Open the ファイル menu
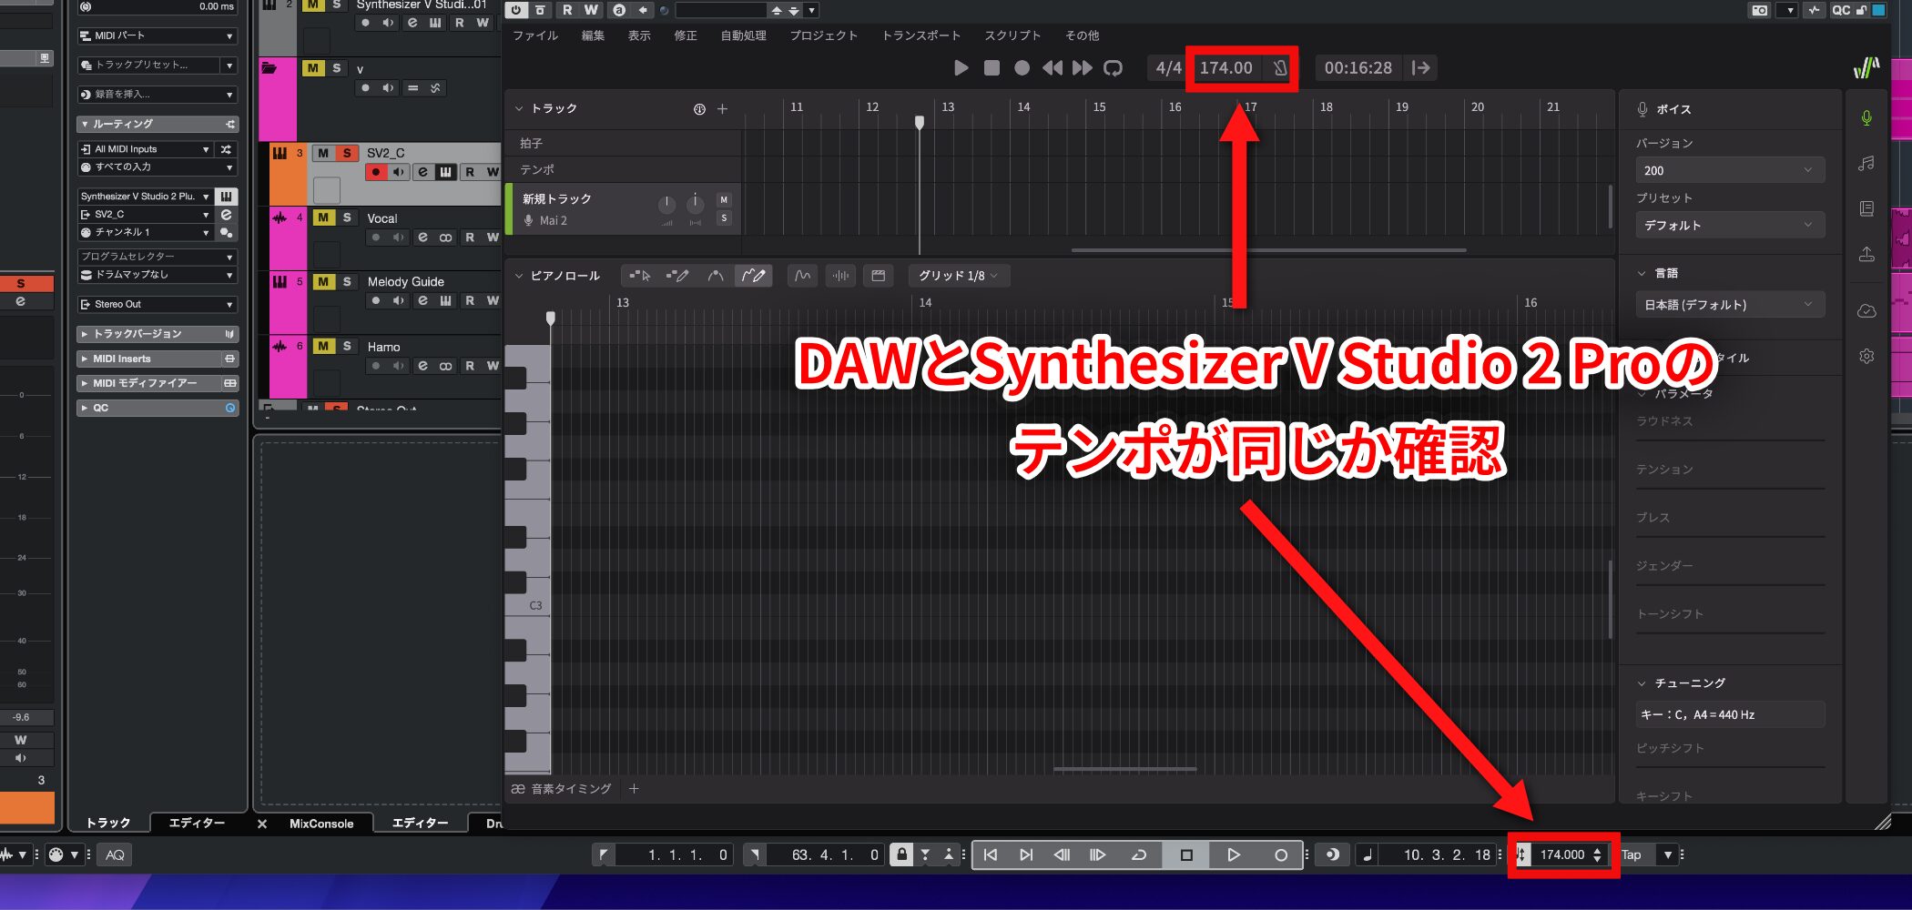This screenshot has width=1912, height=910. [535, 35]
